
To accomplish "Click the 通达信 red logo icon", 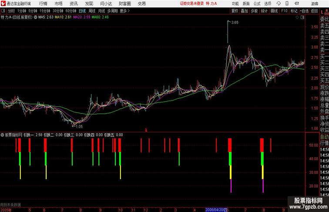I will pyautogui.click(x=3, y=3).
